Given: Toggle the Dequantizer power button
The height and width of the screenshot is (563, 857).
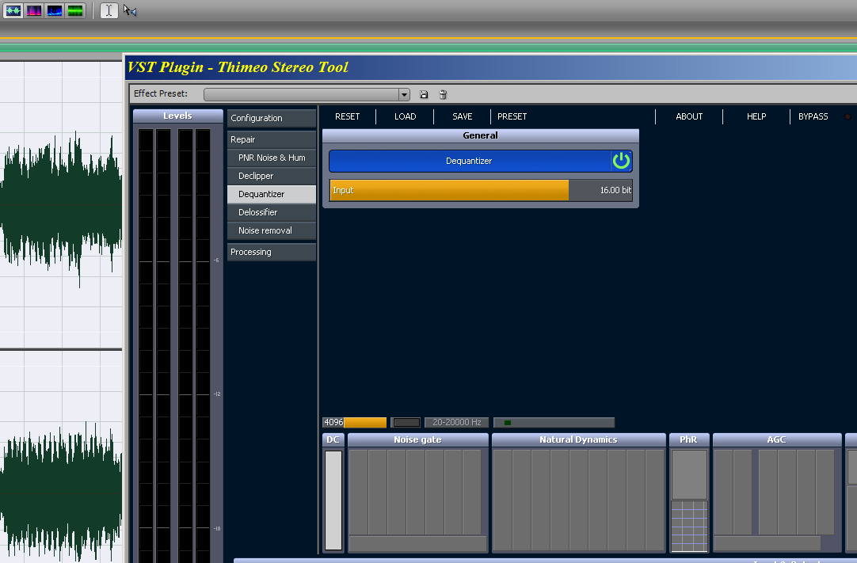Looking at the screenshot, I should (621, 162).
